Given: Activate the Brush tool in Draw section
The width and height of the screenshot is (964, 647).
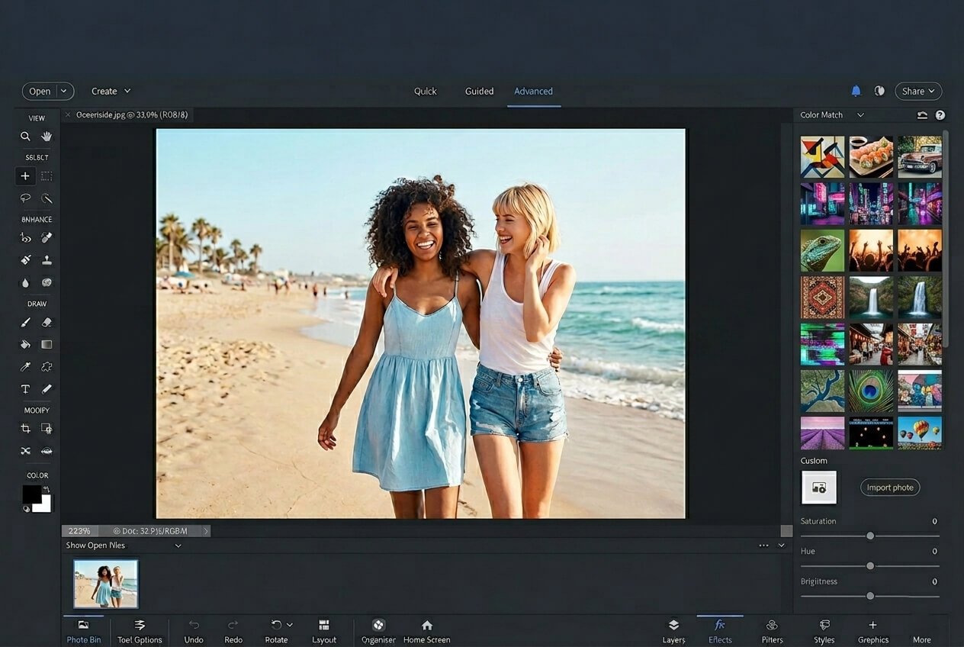Looking at the screenshot, I should (x=25, y=322).
